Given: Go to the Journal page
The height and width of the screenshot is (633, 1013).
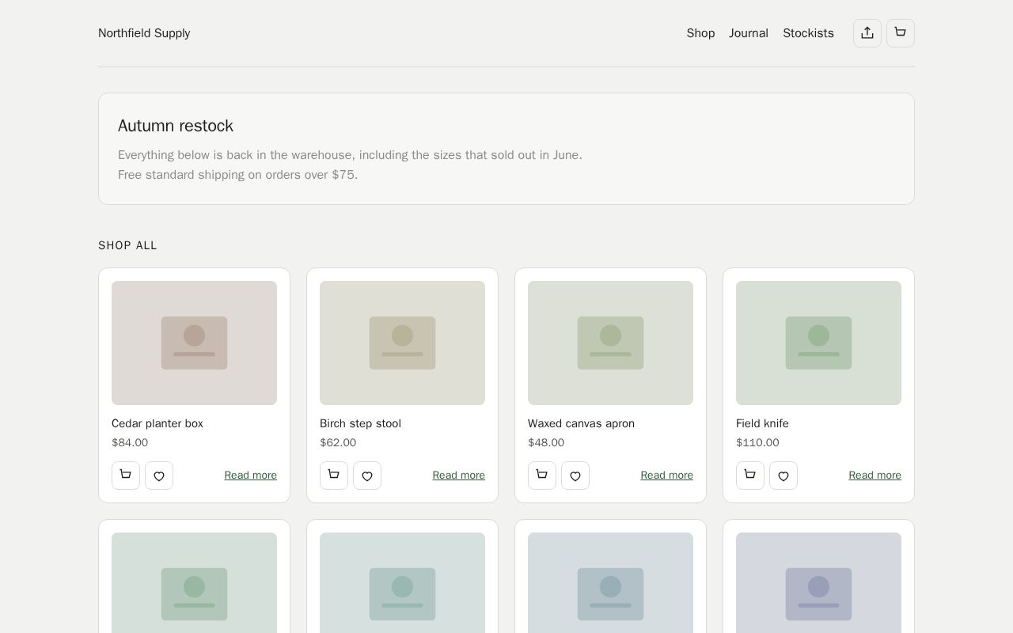Looking at the screenshot, I should [749, 33].
